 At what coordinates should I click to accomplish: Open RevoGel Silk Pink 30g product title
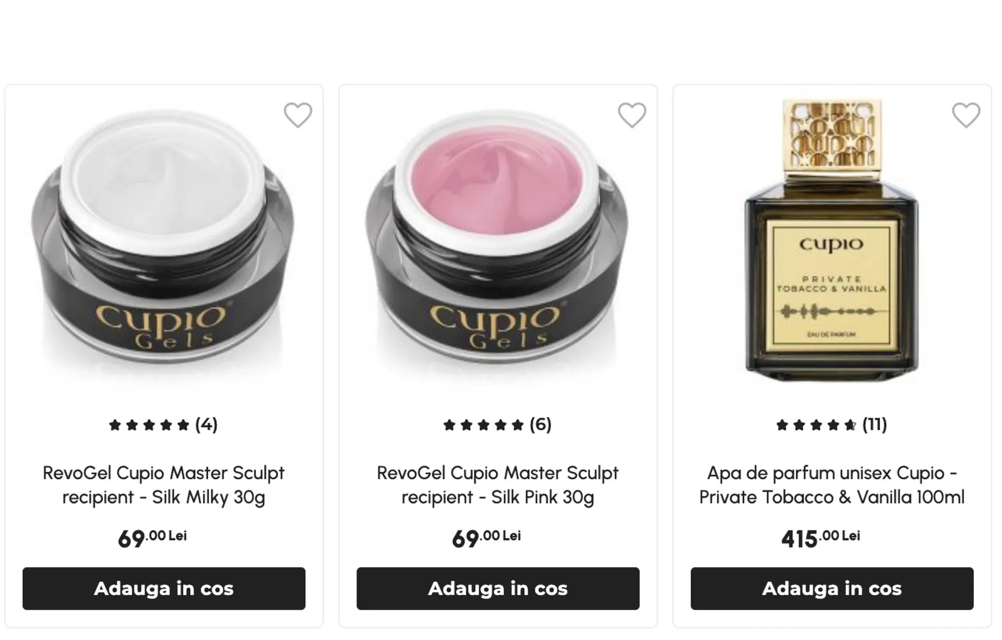(497, 485)
